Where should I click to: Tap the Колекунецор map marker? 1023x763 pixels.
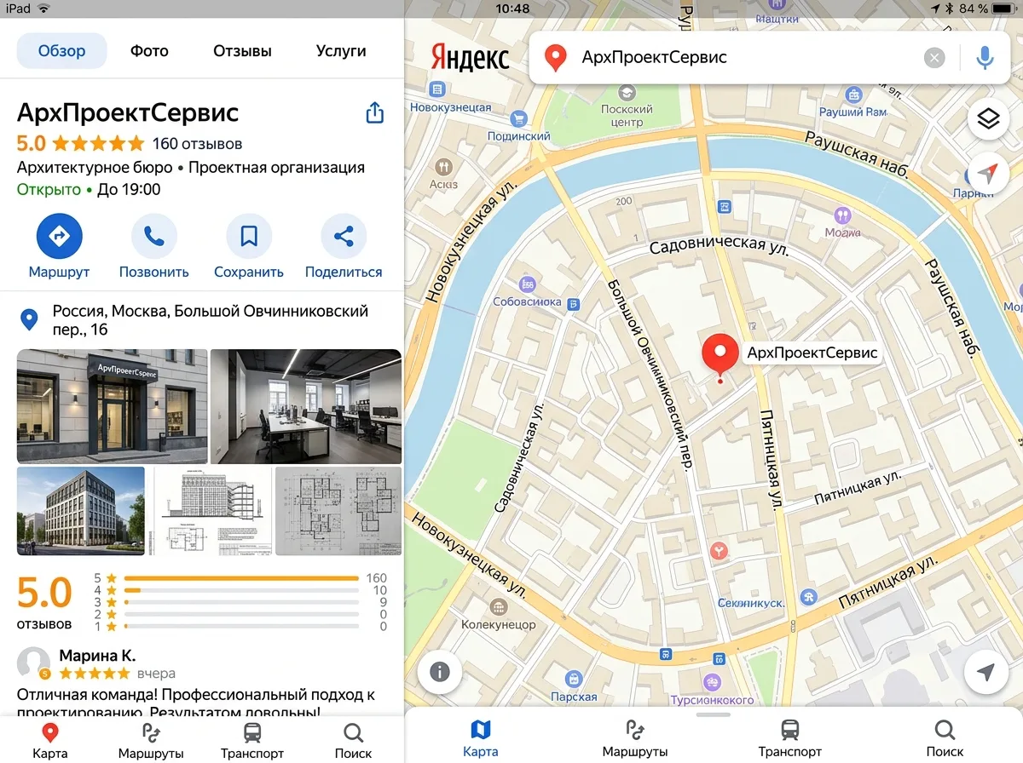pos(498,606)
